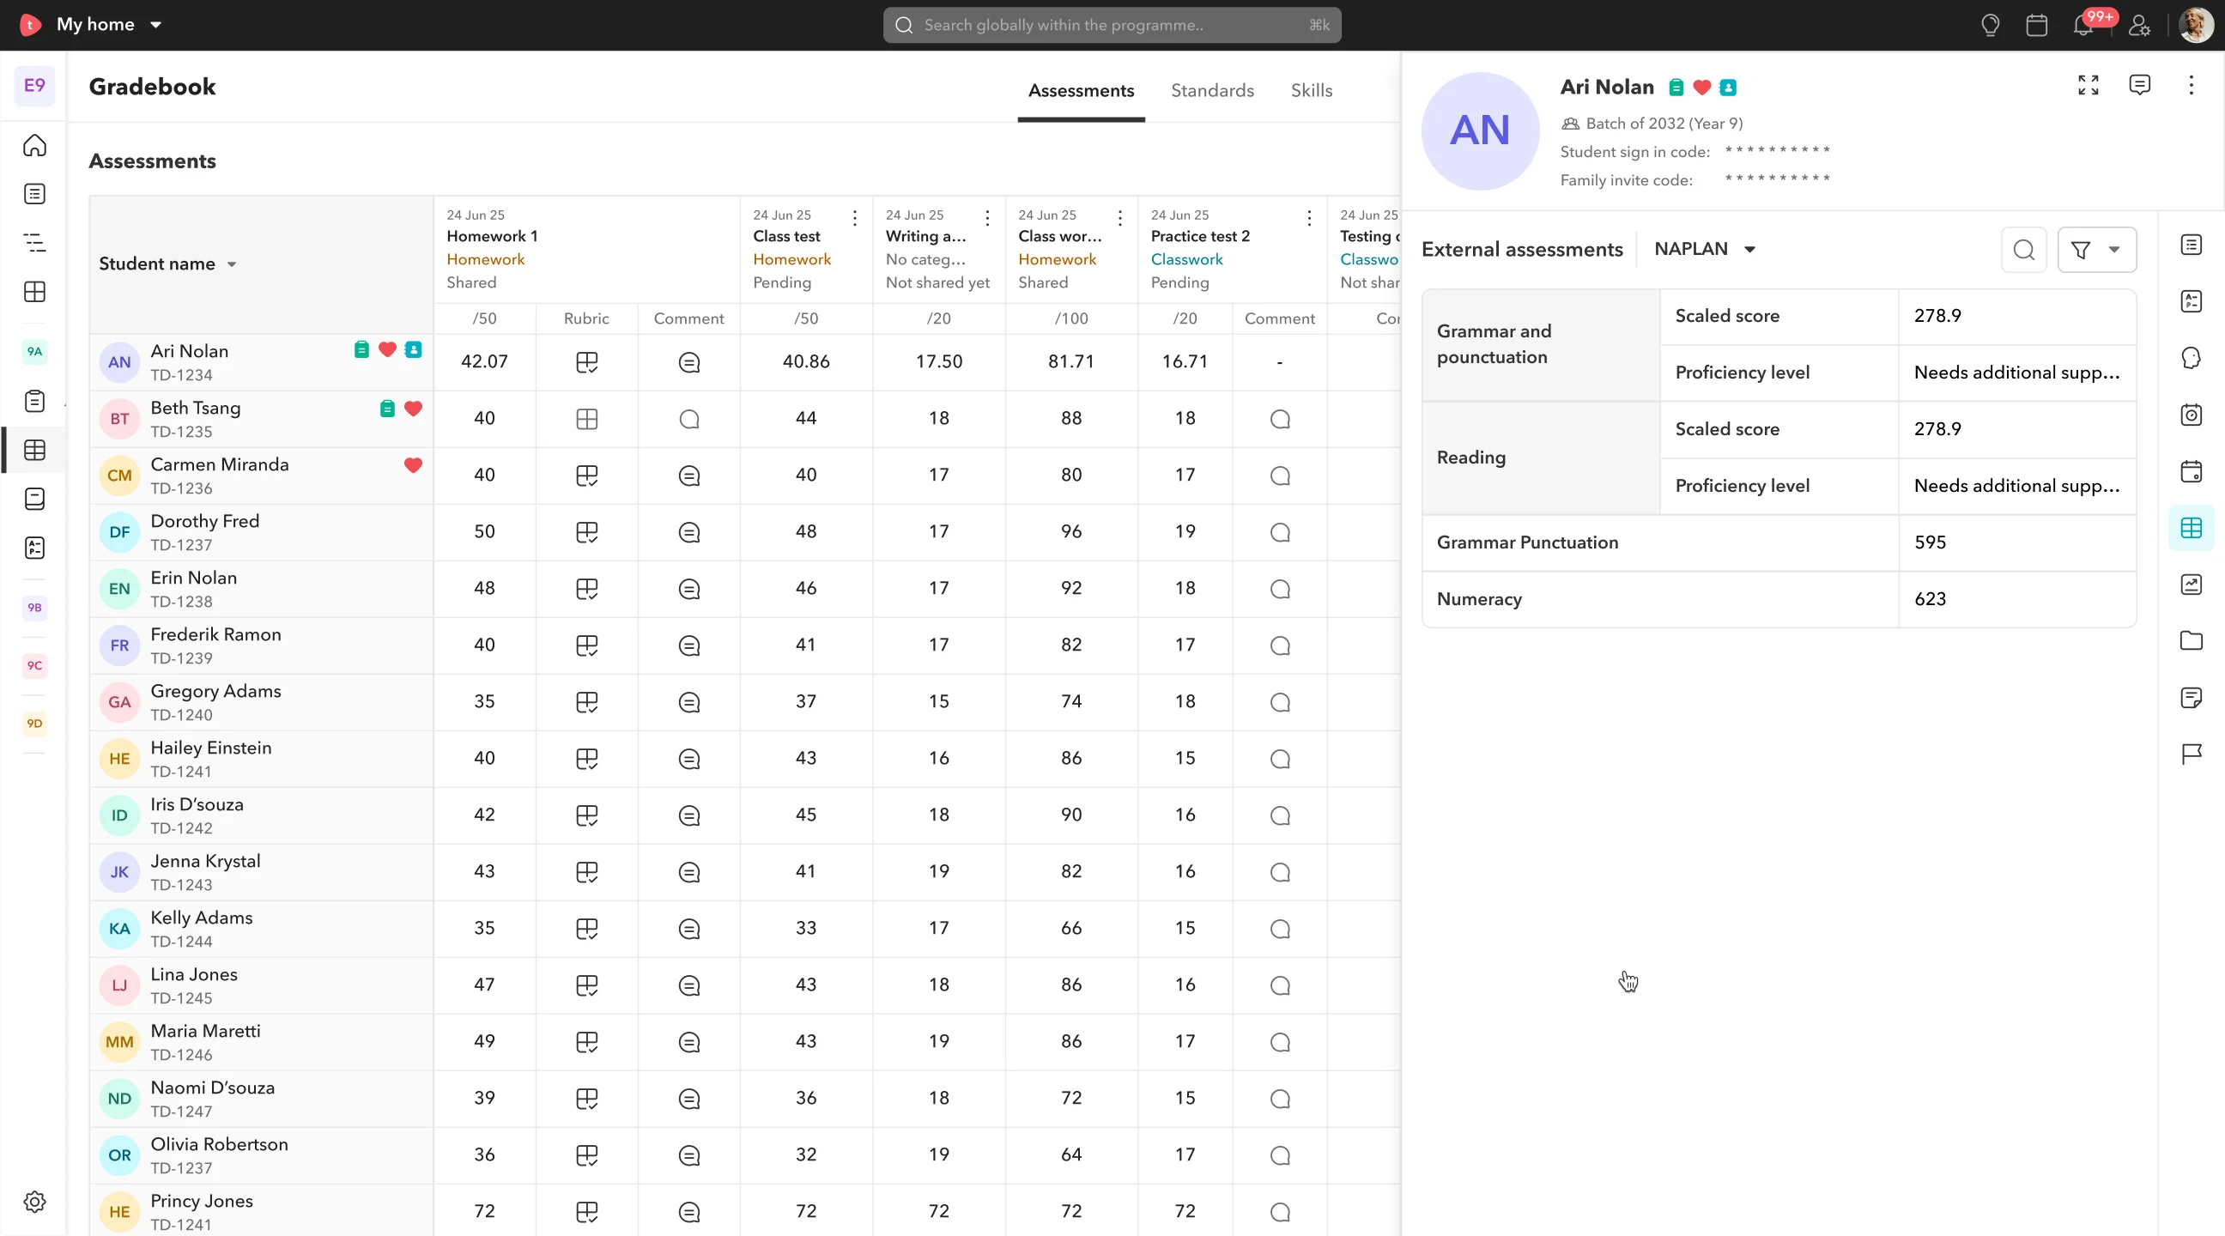Select class 9A in sidebar
Image resolution: width=2225 pixels, height=1236 pixels.
pos(34,352)
